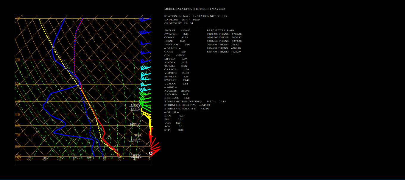Click the -10 temperature axis label
The width and height of the screenshot is (405, 180).
[60, 159]
